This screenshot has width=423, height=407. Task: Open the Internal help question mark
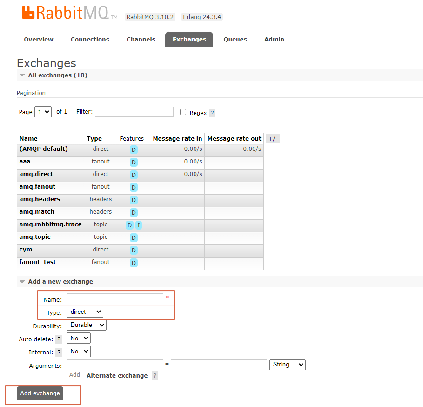[59, 352]
